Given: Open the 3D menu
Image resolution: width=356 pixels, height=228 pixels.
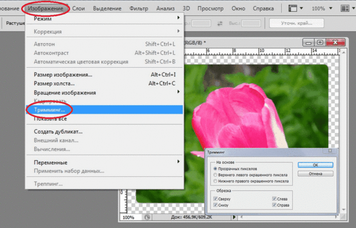Looking at the screenshot, I should pyautogui.click(x=186, y=8).
